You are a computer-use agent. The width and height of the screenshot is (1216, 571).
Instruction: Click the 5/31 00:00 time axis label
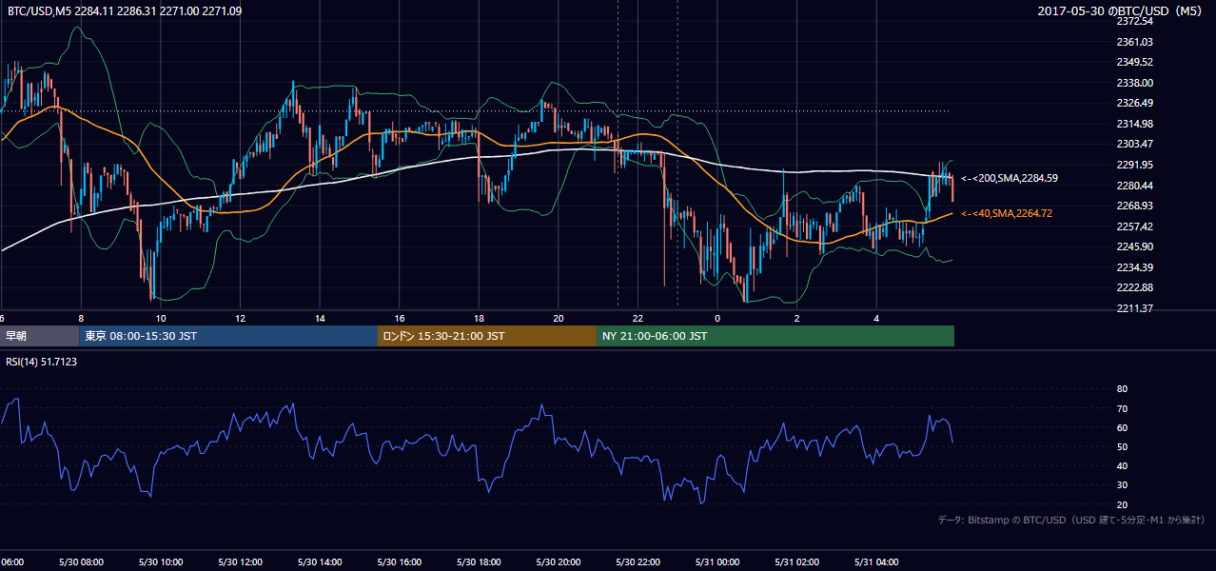tap(717, 561)
